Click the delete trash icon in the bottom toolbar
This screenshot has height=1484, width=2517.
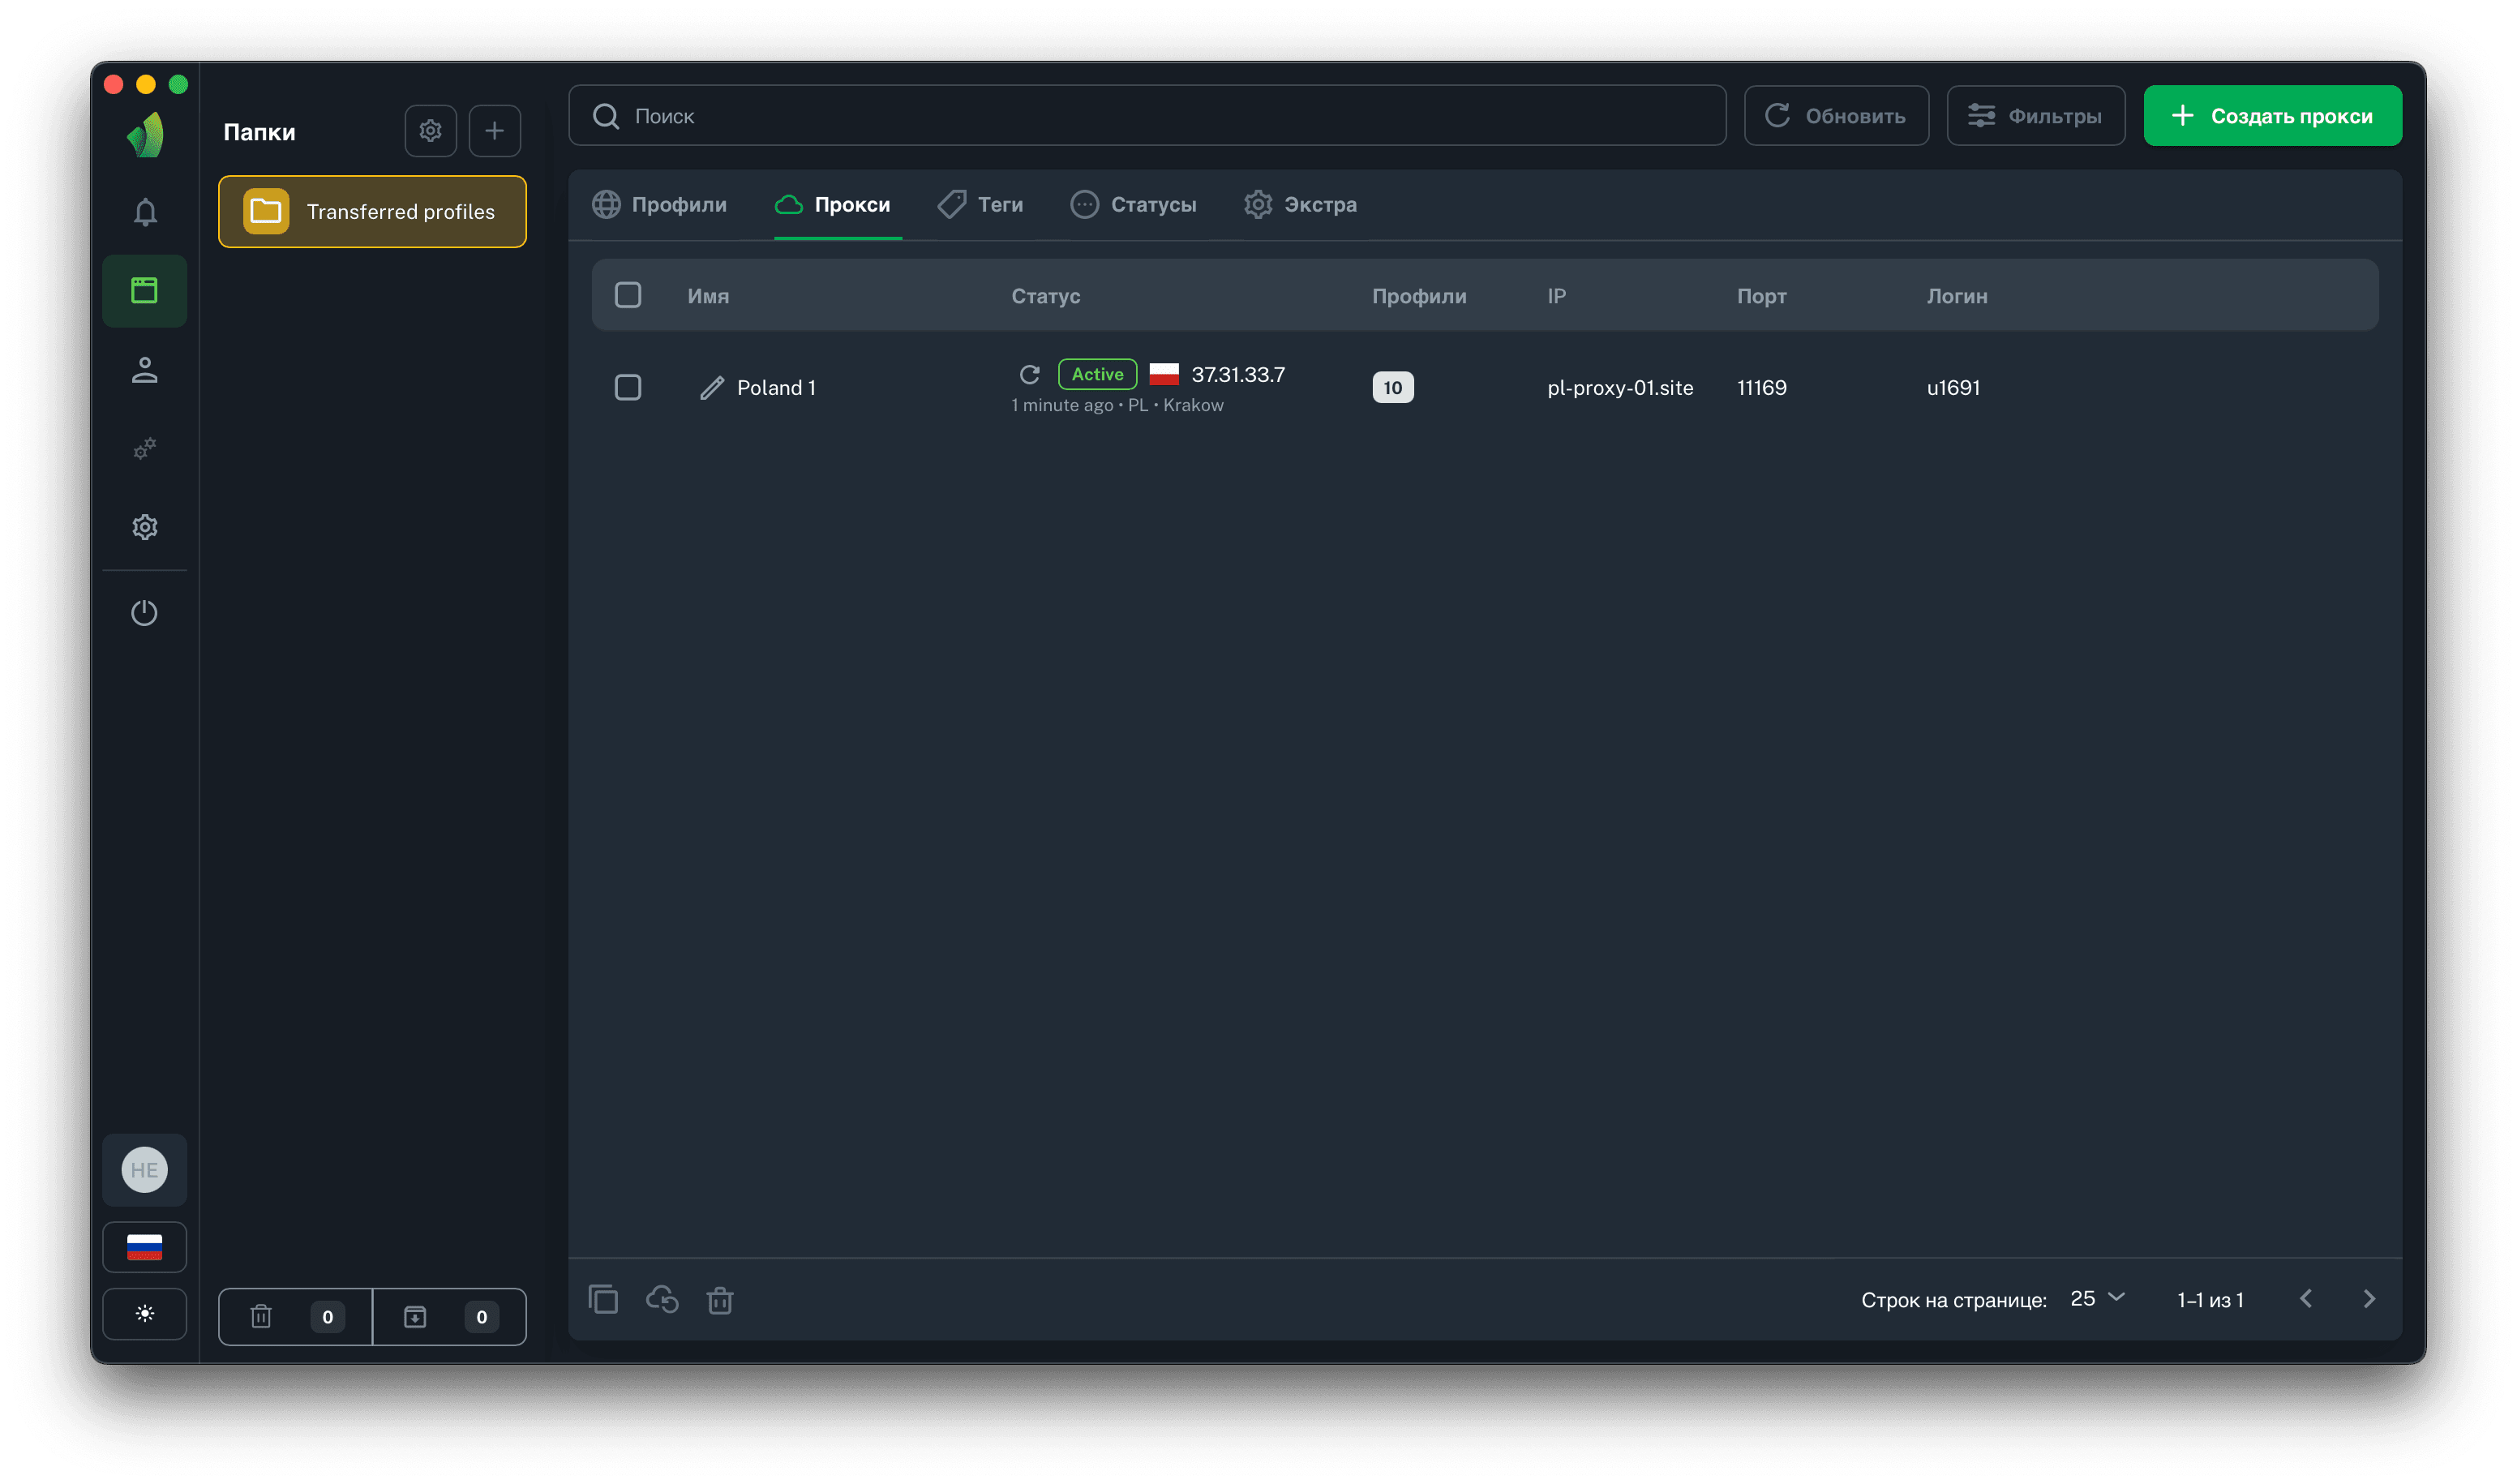click(720, 1300)
